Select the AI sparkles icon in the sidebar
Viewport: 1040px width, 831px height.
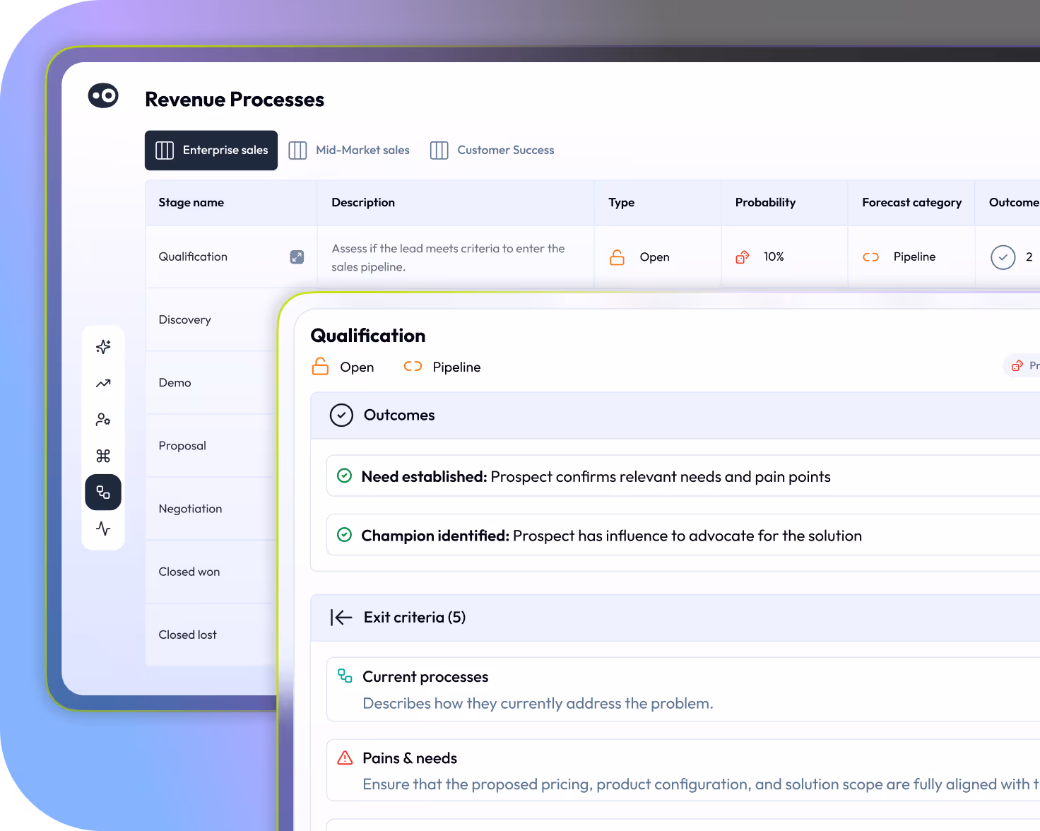tap(103, 346)
